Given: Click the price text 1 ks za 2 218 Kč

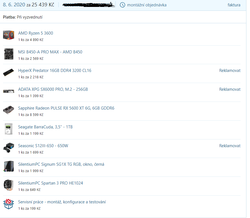Looking at the screenshot, I should (x=31, y=77).
